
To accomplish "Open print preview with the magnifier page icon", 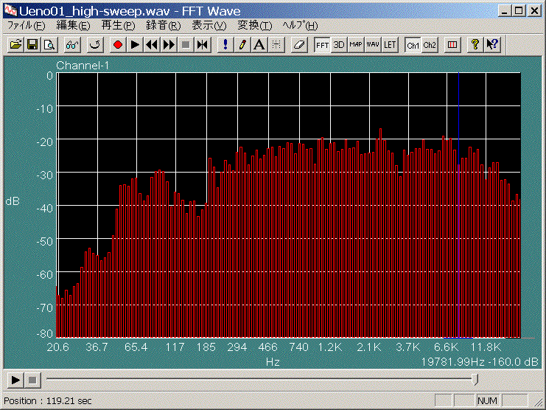I will point(49,45).
